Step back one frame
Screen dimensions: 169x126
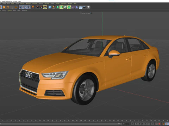[139, 124]
